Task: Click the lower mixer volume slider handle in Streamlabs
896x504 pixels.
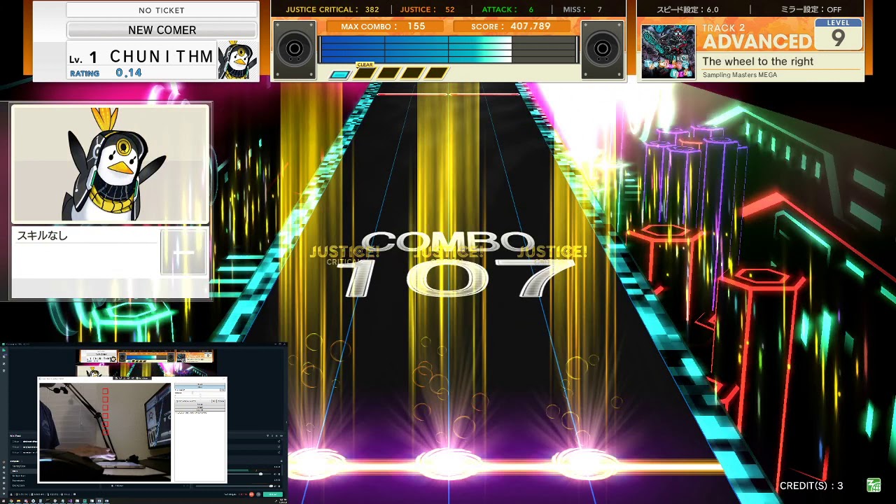Action: coord(271,486)
